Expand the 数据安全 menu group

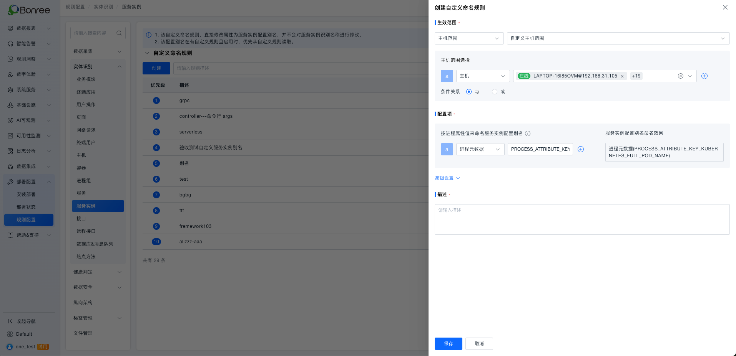point(98,287)
